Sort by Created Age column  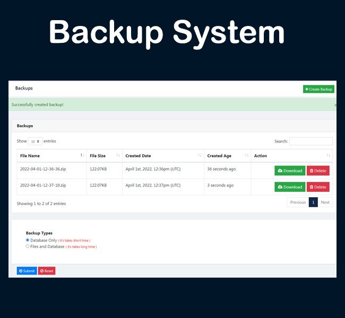pos(227,156)
